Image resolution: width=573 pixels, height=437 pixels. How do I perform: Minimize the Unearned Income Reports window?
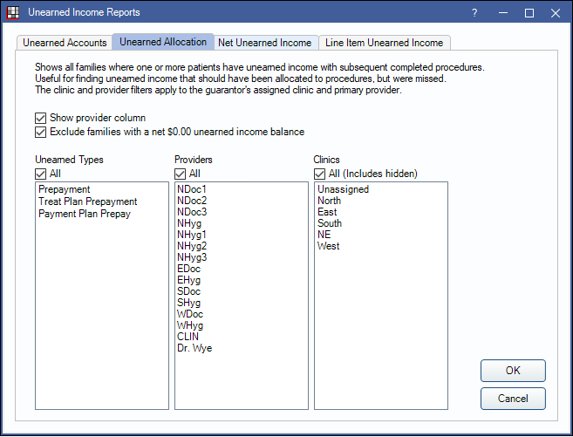point(503,13)
